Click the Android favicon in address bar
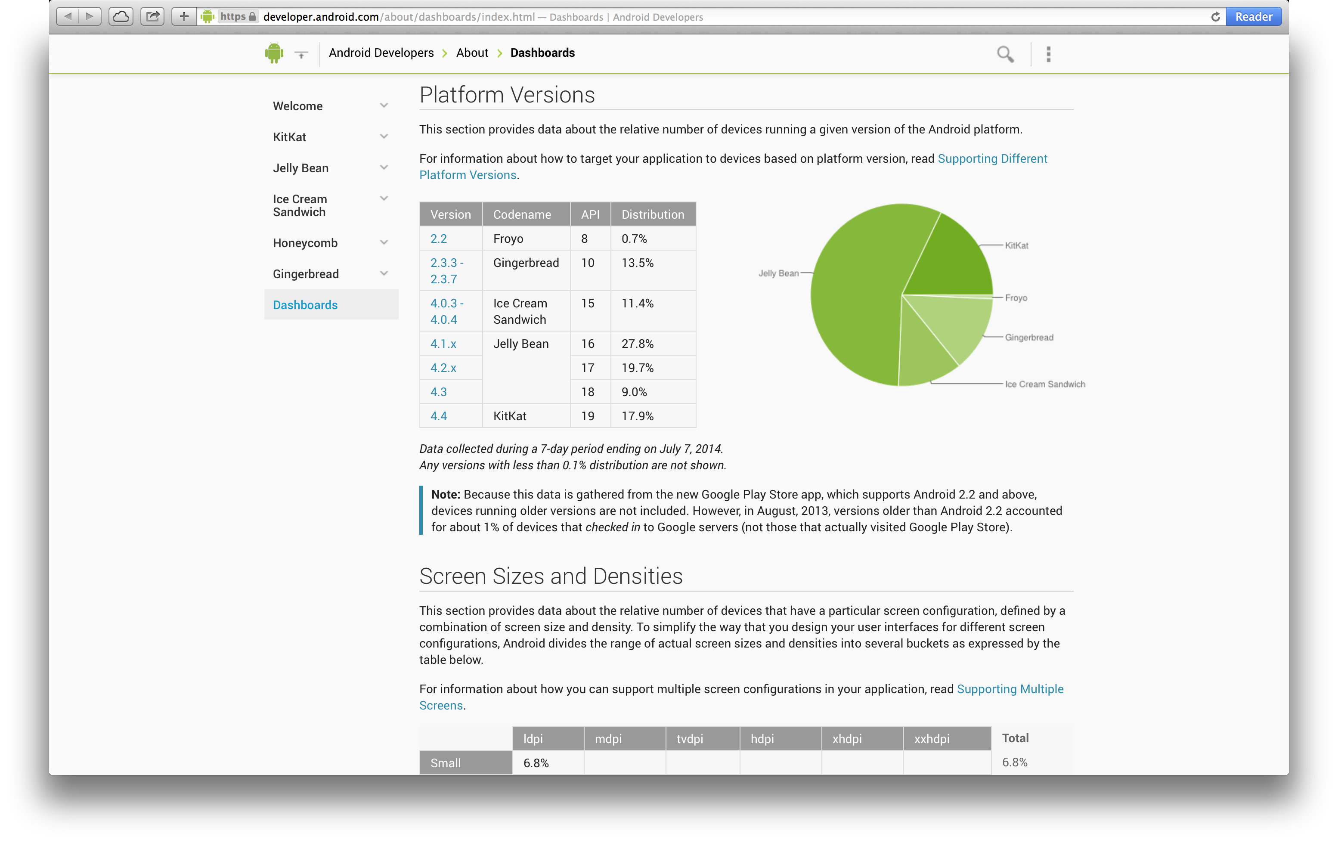The height and width of the screenshot is (843, 1338). pyautogui.click(x=207, y=17)
